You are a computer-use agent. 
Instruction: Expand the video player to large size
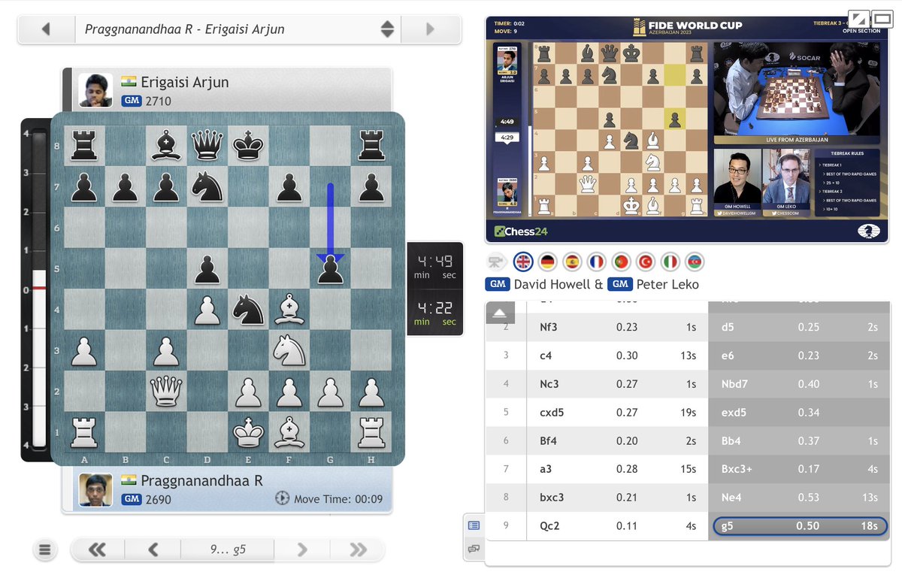pos(882,18)
